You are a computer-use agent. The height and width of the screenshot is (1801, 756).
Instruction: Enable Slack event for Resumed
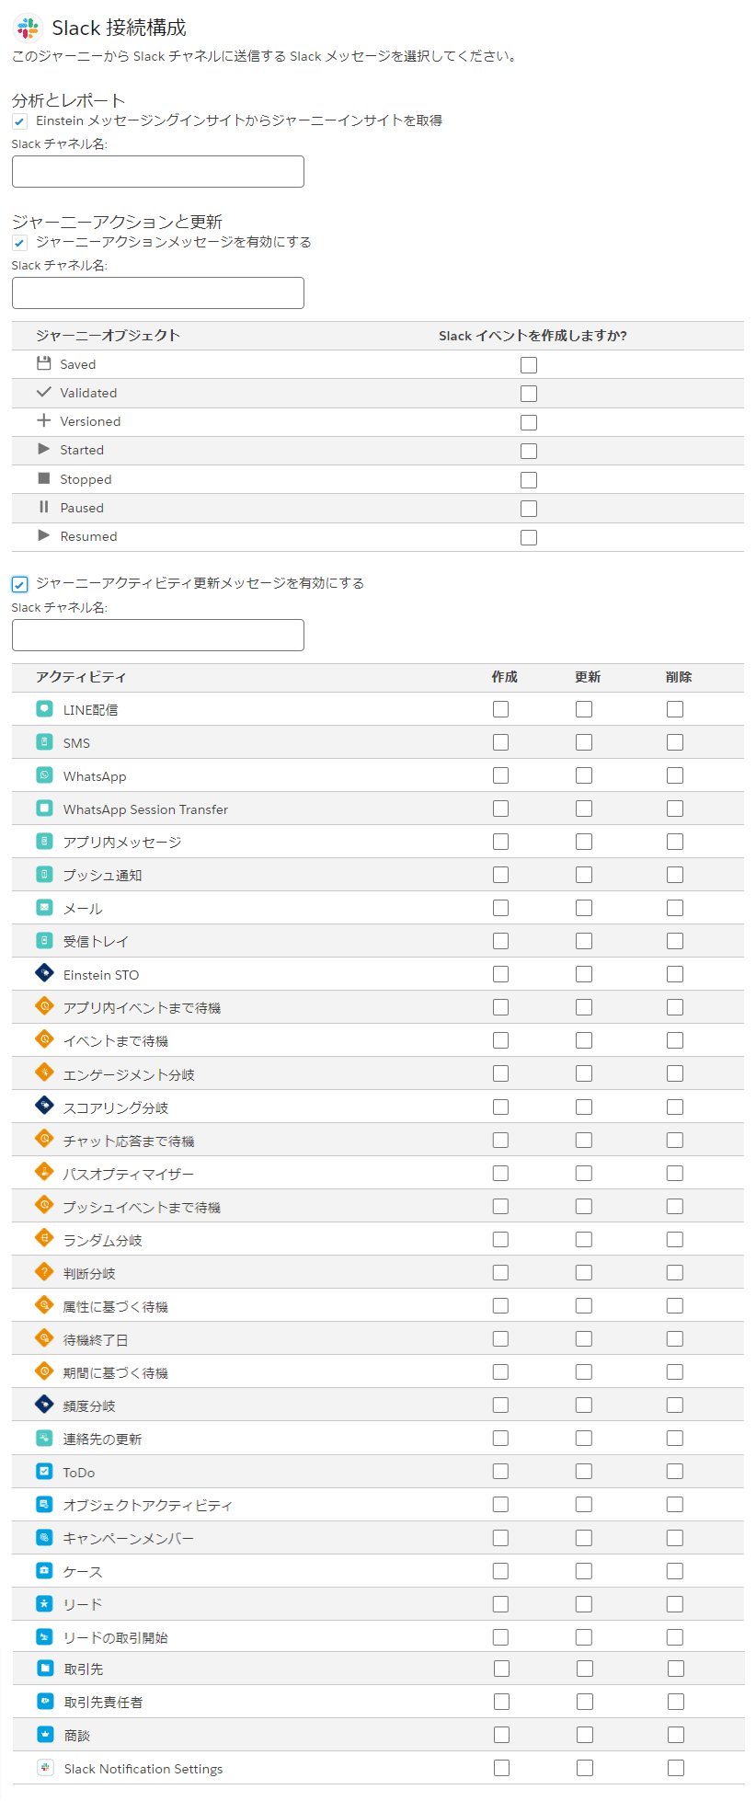point(529,537)
